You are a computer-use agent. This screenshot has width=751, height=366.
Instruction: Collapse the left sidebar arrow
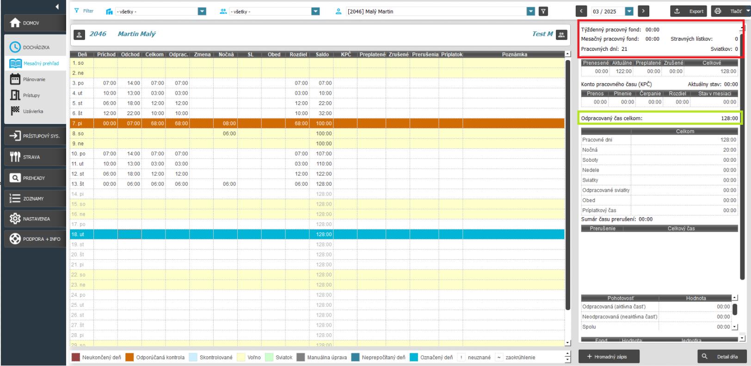[x=57, y=6]
